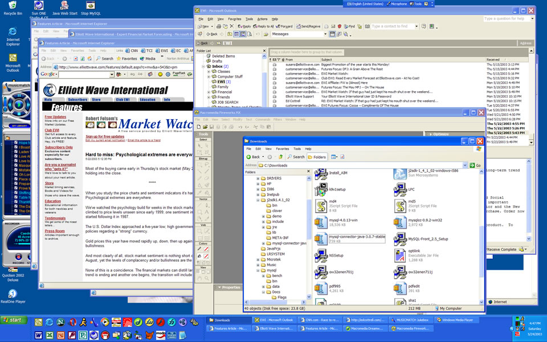The width and height of the screenshot is (547, 342).
Task: Open the Press Room link on Elliott Wave page
Action: 55,231
